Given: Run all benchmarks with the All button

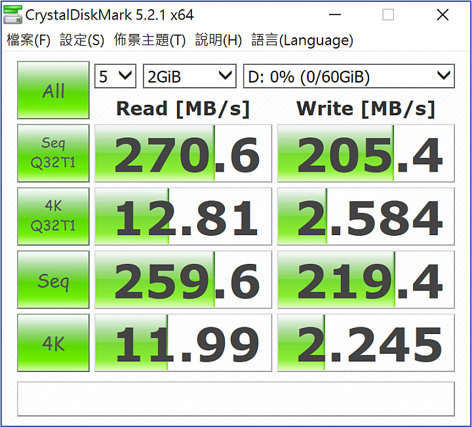Looking at the screenshot, I should click(x=53, y=90).
